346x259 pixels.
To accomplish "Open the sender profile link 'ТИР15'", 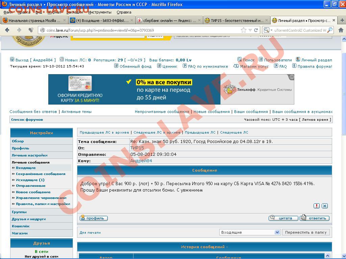I will click(137, 148).
